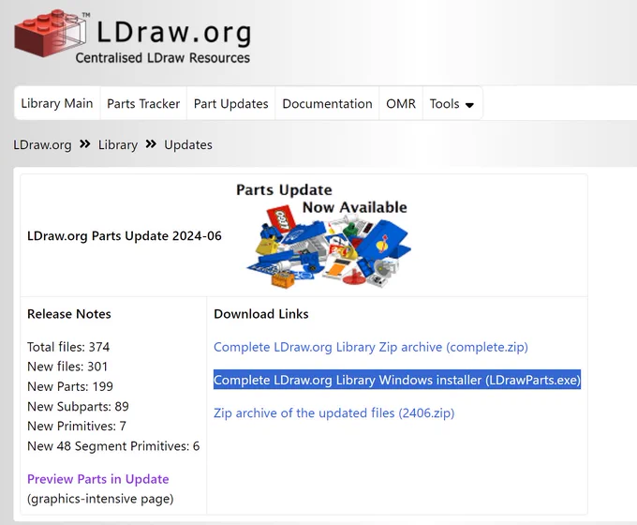Select the OMR menu item

tap(401, 103)
